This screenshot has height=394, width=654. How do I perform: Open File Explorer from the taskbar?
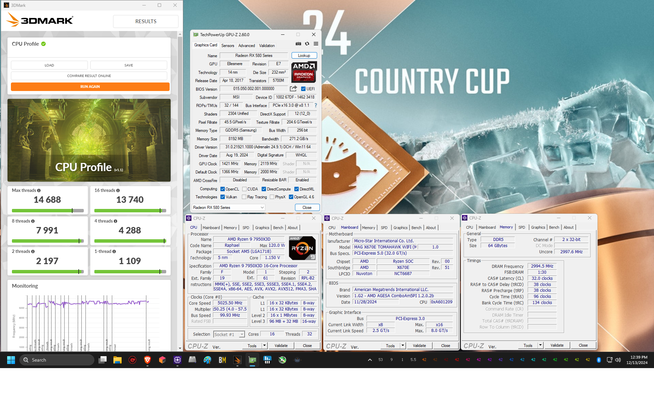tap(118, 360)
